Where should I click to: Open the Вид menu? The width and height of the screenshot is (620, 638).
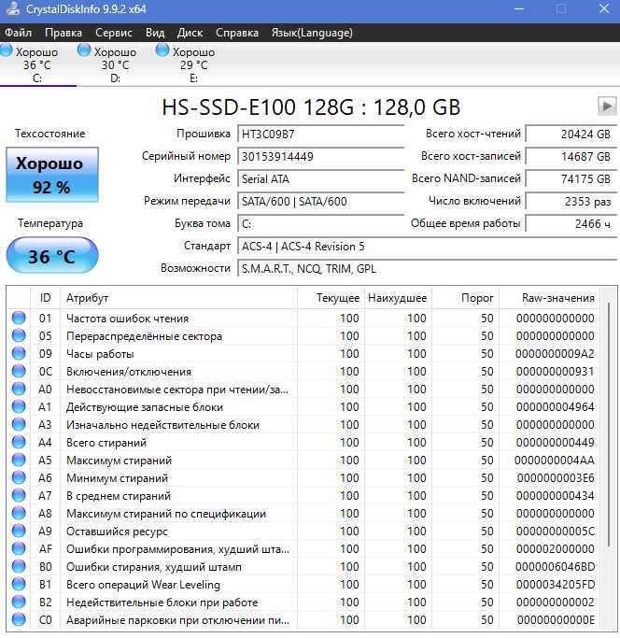point(155,33)
